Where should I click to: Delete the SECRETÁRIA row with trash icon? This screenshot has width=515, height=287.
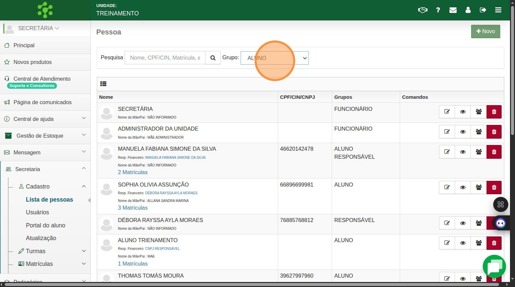(x=494, y=112)
